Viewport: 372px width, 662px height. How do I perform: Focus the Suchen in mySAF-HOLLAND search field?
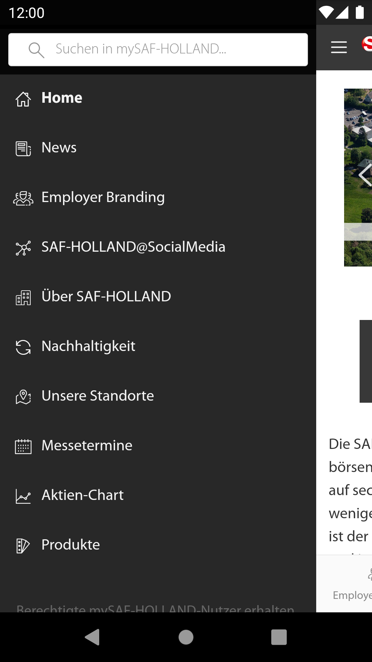[158, 50]
